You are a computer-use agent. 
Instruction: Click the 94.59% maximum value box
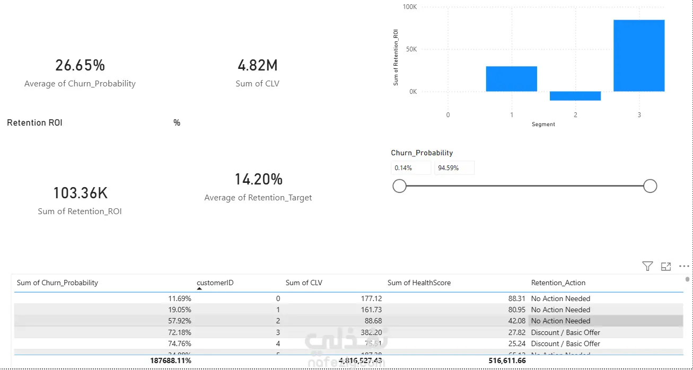pyautogui.click(x=454, y=168)
